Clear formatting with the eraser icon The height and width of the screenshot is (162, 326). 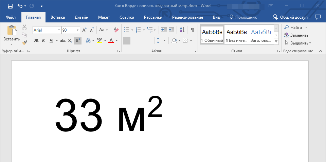(116, 30)
